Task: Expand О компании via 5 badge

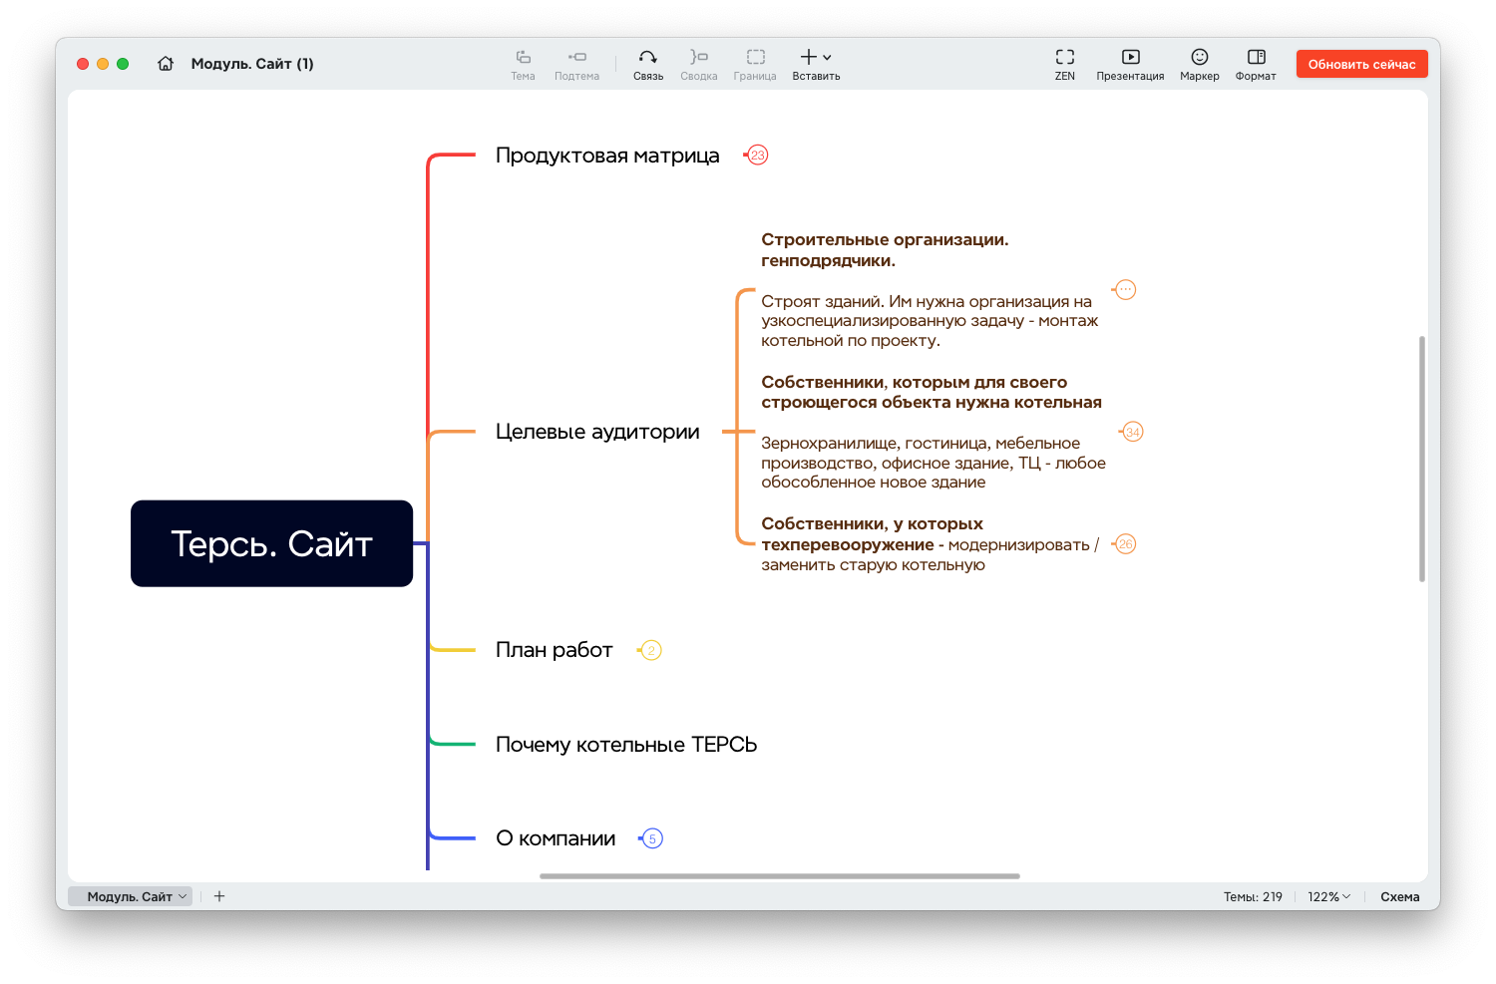Action: coord(652,838)
